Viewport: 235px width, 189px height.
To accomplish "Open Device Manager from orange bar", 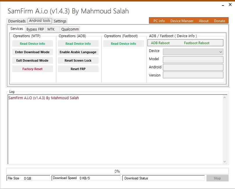I will tap(182, 21).
